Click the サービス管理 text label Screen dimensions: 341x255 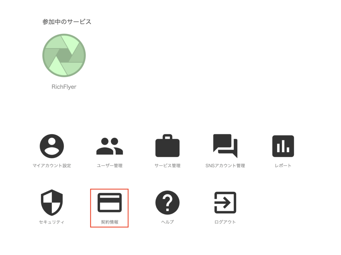tap(168, 165)
